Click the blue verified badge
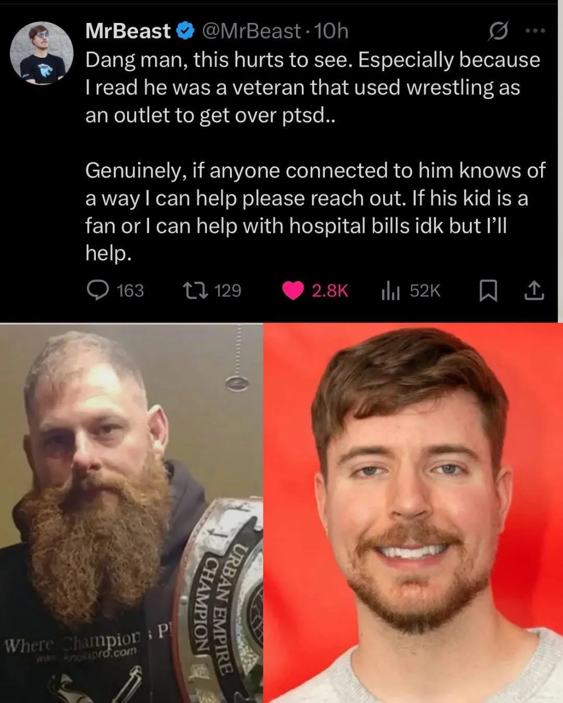 [185, 31]
